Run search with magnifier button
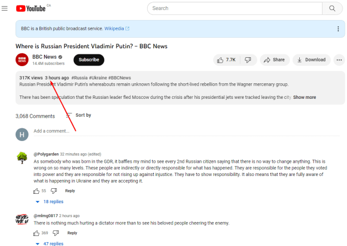Viewport: 347px width, 246px height. coord(332,8)
